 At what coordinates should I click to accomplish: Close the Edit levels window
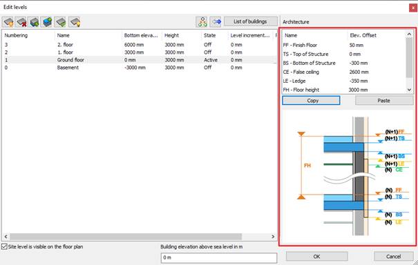413,8
